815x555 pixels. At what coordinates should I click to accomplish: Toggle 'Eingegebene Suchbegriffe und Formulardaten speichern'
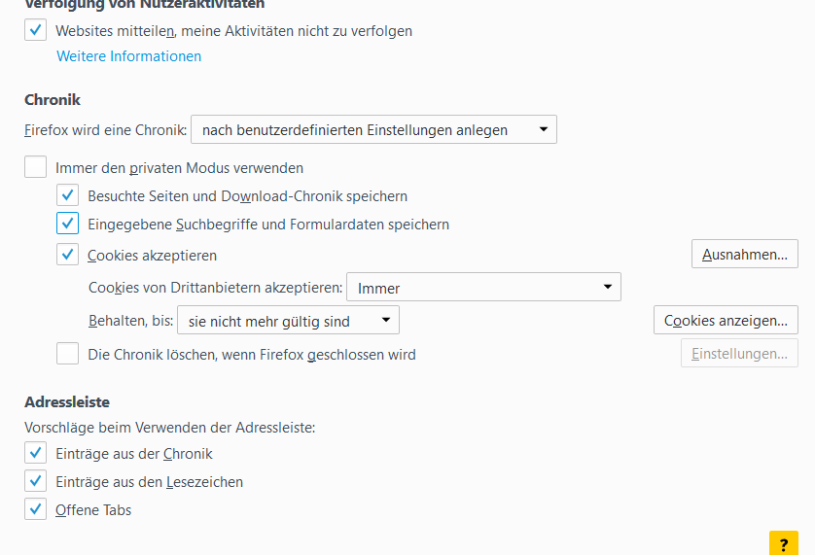point(68,225)
